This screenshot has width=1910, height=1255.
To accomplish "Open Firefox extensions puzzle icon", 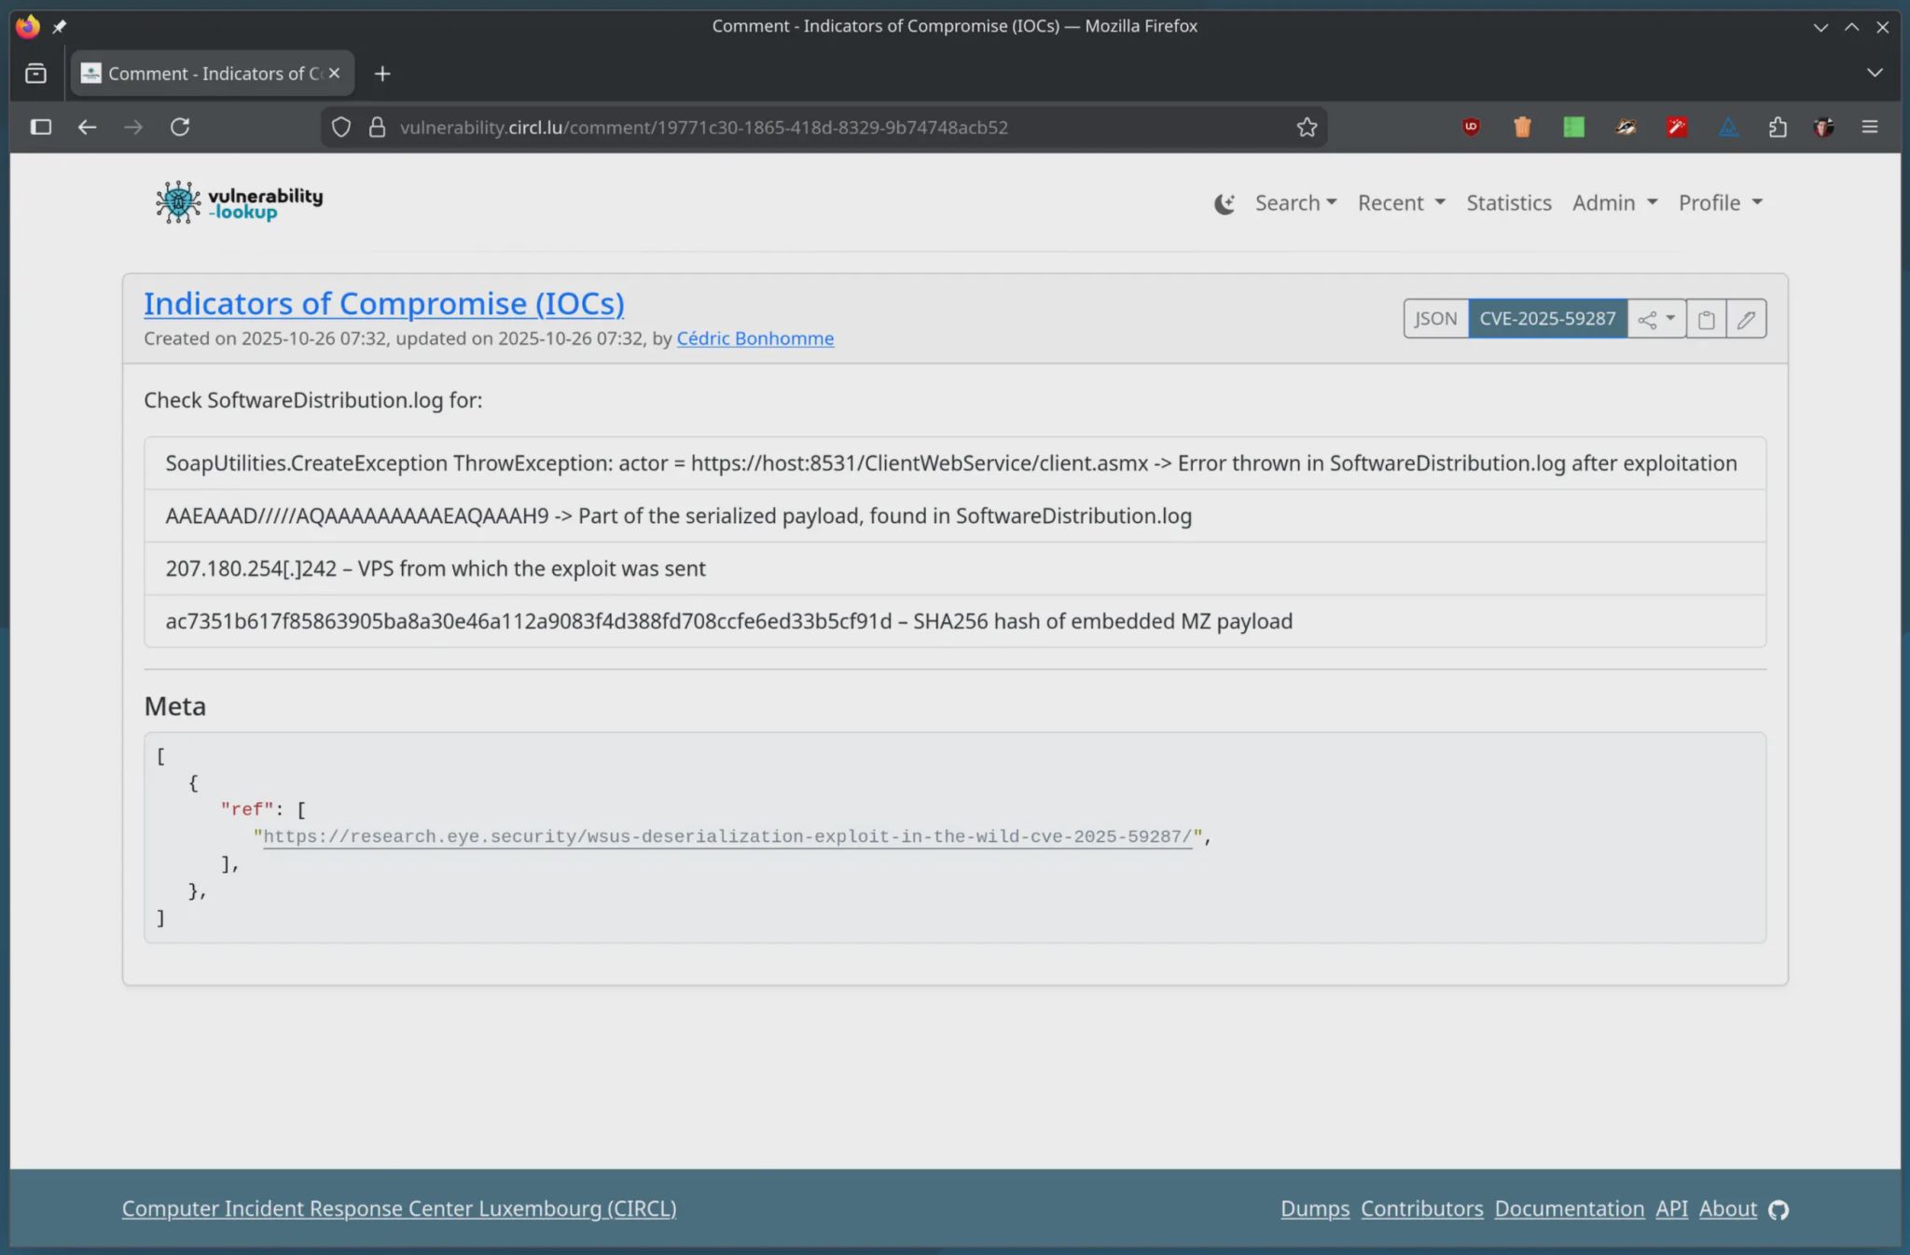I will [x=1778, y=127].
